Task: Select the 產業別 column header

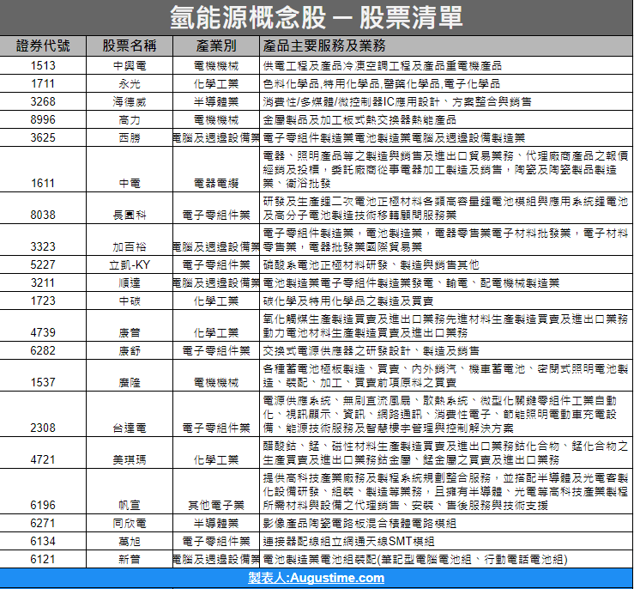Action: click(x=216, y=46)
